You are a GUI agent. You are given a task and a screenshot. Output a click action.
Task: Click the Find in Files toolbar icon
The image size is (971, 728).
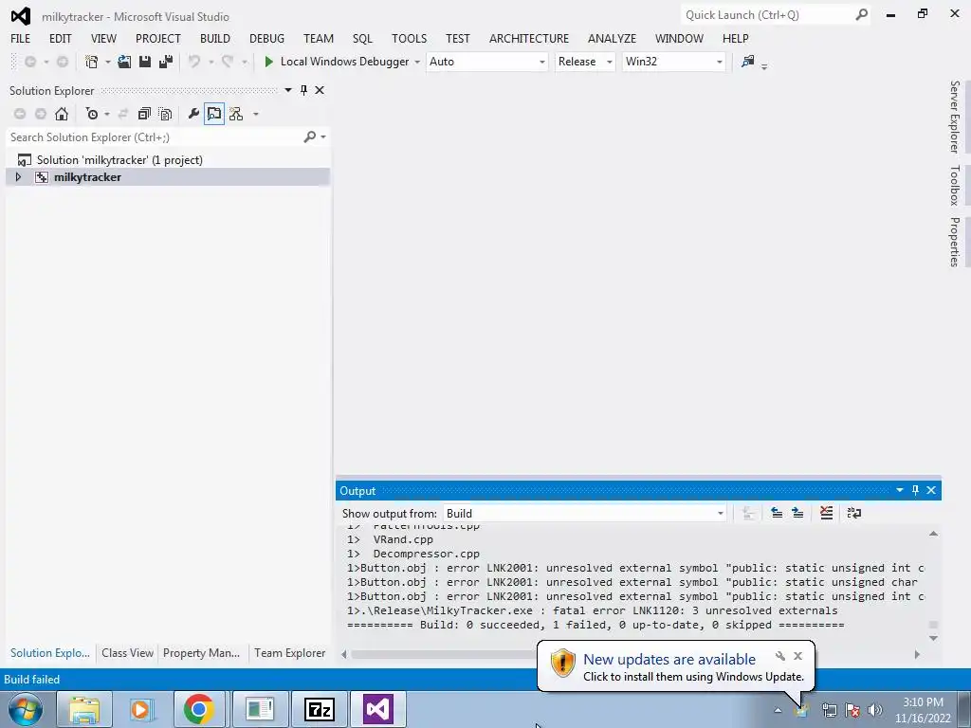pyautogui.click(x=748, y=62)
